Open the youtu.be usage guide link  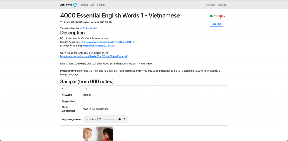[x=99, y=46]
